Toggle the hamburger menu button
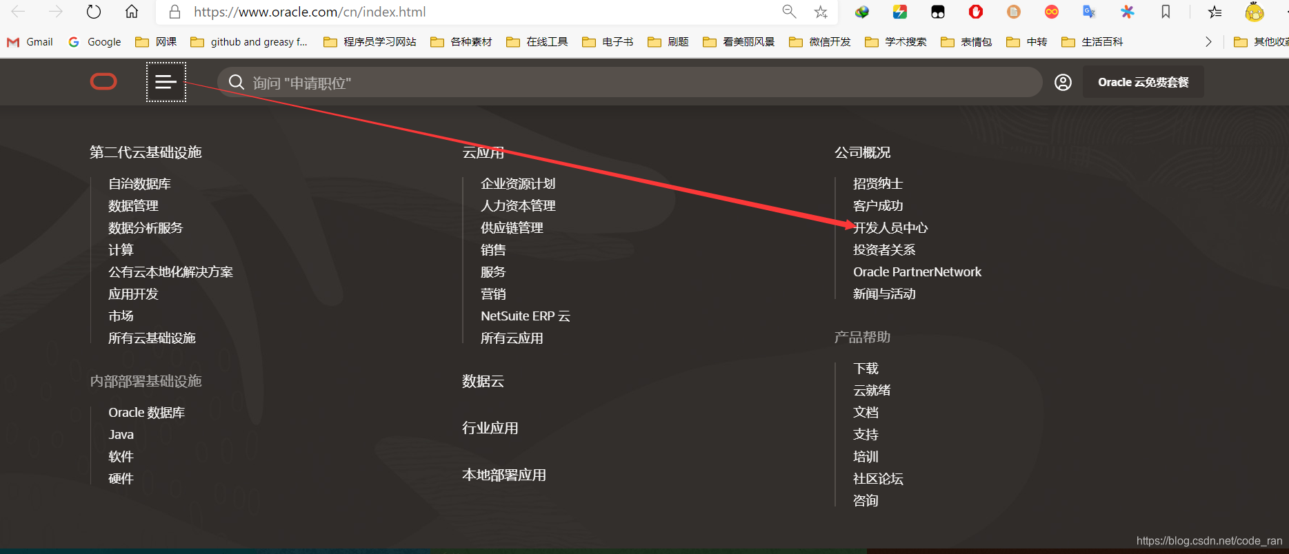Viewport: 1289px width, 554px height. (x=166, y=82)
